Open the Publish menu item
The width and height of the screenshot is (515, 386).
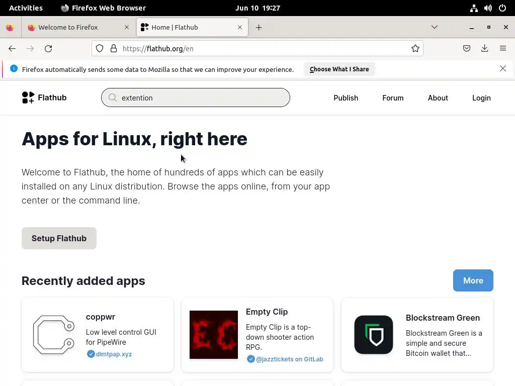(346, 98)
